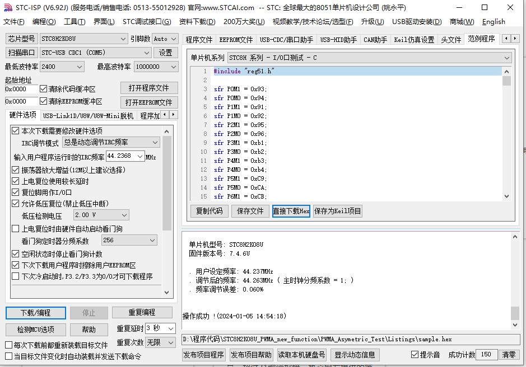526x367 pixels.
Task: Toggle 上电复位使用较长延时 checkbox
Action: 16,181
